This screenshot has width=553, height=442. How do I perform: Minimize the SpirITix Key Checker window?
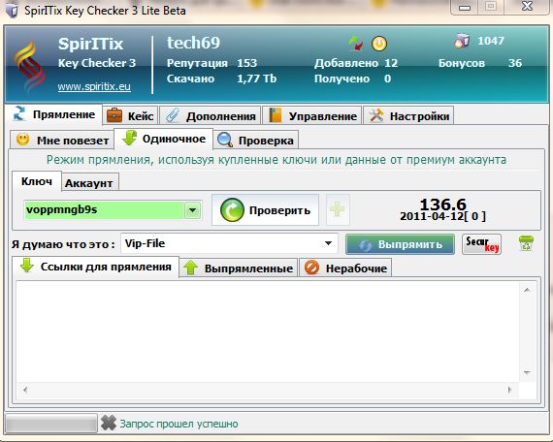pyautogui.click(x=465, y=8)
